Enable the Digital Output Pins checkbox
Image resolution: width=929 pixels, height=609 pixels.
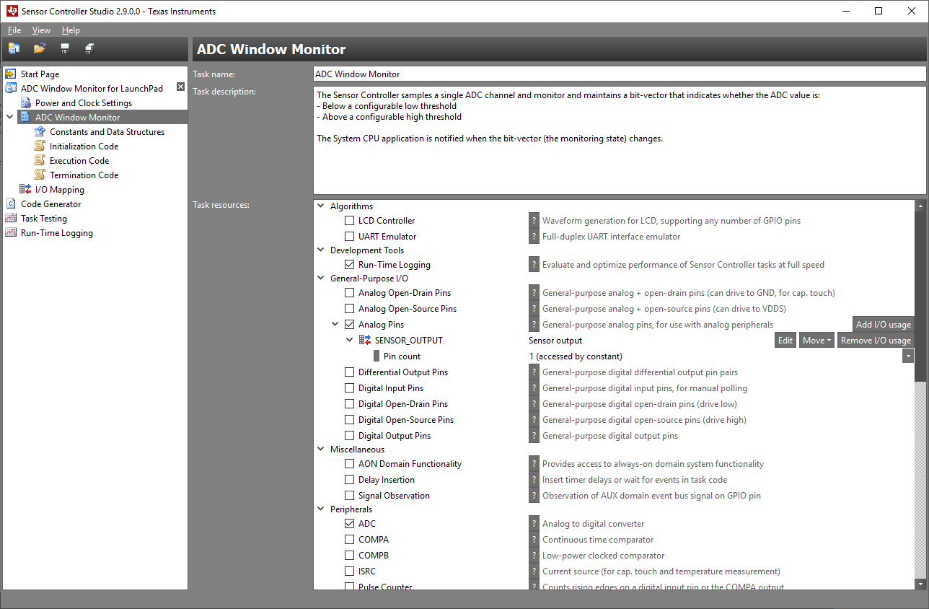350,436
